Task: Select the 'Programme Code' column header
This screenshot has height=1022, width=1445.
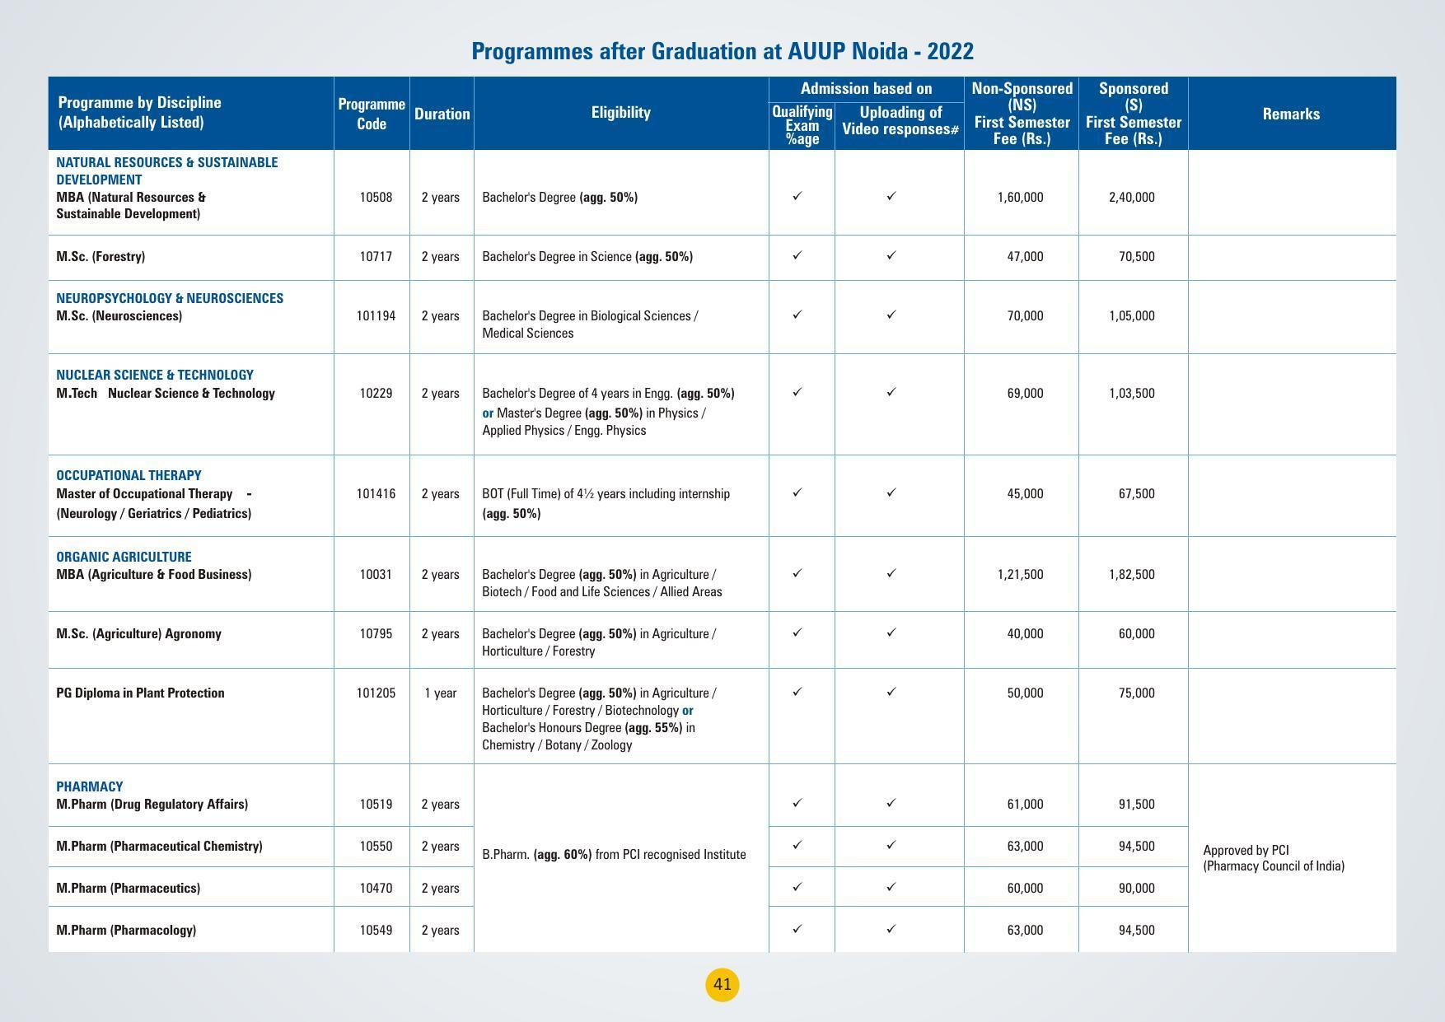Action: pos(372,114)
